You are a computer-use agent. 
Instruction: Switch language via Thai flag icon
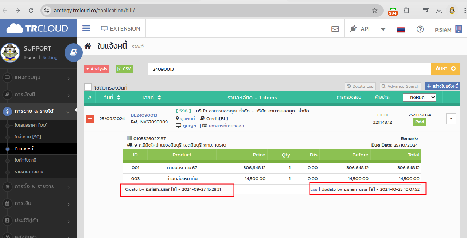click(401, 29)
